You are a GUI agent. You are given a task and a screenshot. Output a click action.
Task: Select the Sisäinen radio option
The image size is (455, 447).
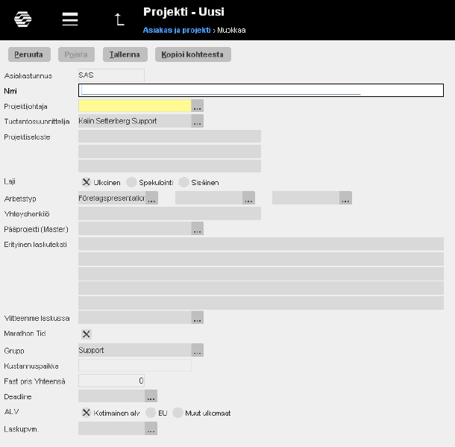[x=184, y=182]
